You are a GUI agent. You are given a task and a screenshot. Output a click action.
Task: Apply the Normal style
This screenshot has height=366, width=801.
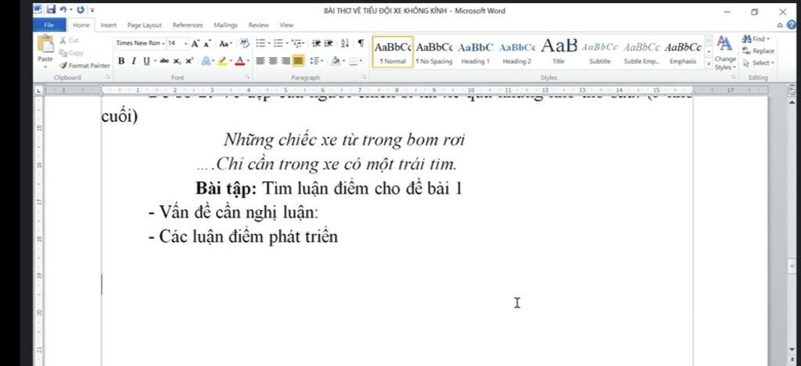pos(393,52)
